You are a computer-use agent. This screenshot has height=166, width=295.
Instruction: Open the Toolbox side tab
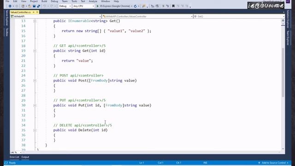tap(7, 32)
